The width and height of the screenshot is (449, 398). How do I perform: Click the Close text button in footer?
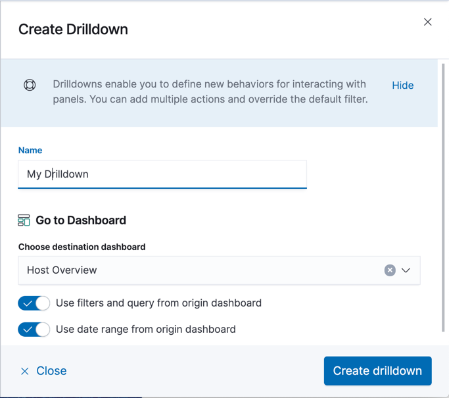click(51, 371)
